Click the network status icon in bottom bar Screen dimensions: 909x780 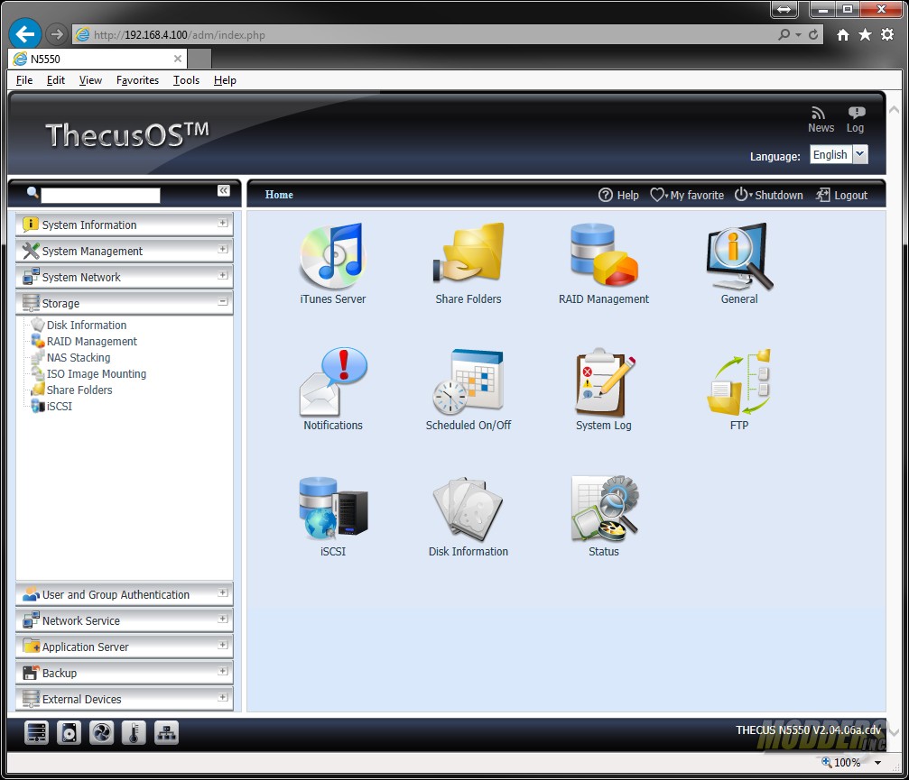(166, 733)
